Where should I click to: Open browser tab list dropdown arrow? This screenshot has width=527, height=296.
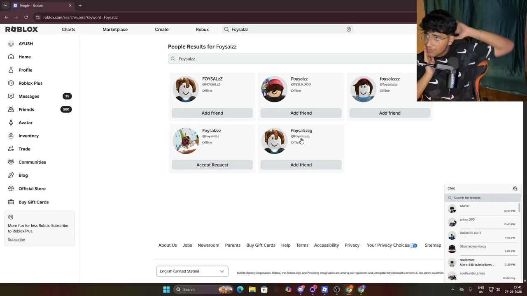coord(5,5)
